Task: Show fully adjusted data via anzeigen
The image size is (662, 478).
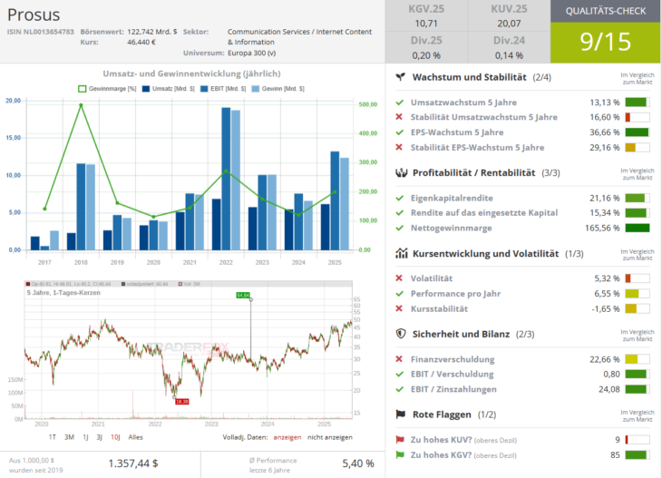Action: [x=287, y=437]
